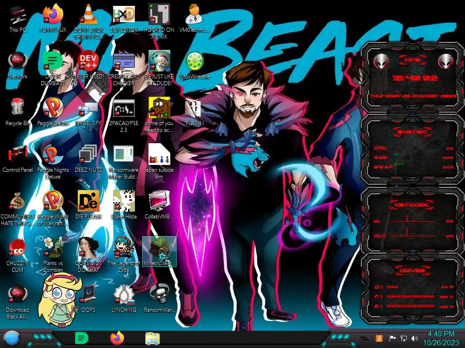Click the SWAP usage row

coord(414,167)
